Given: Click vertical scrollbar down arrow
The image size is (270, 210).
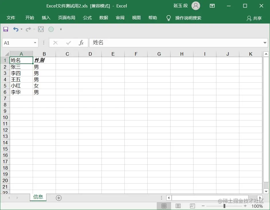Looking at the screenshot, I should tap(266, 191).
